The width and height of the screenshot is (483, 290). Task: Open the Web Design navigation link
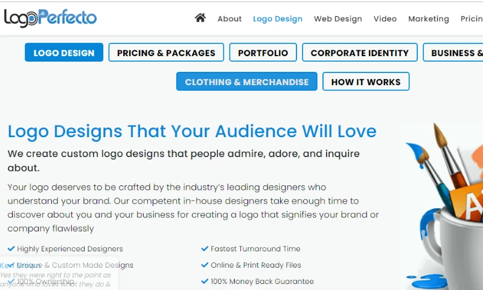point(337,19)
